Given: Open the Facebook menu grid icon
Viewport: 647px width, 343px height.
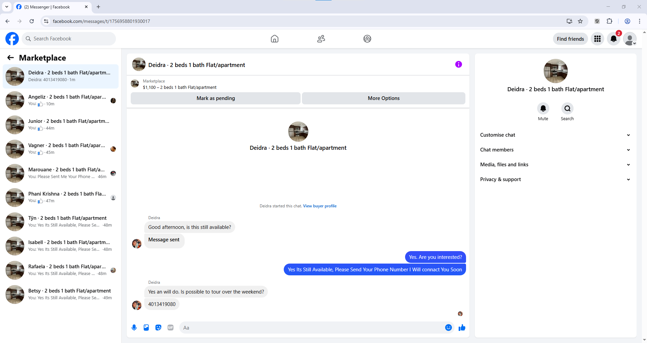Looking at the screenshot, I should point(597,39).
